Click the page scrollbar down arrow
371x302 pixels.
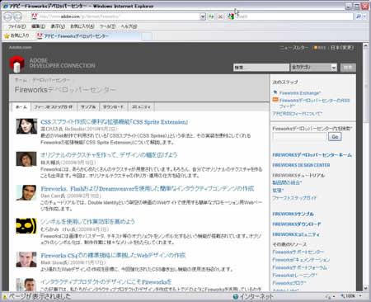coord(365,288)
